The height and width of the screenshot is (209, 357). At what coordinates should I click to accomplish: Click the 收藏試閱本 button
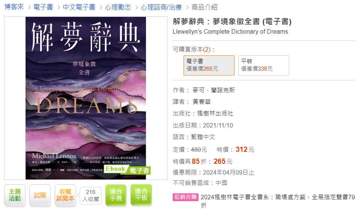click(x=65, y=195)
